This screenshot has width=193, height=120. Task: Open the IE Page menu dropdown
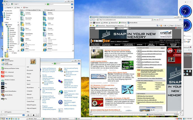pyautogui.click(x=171, y=26)
